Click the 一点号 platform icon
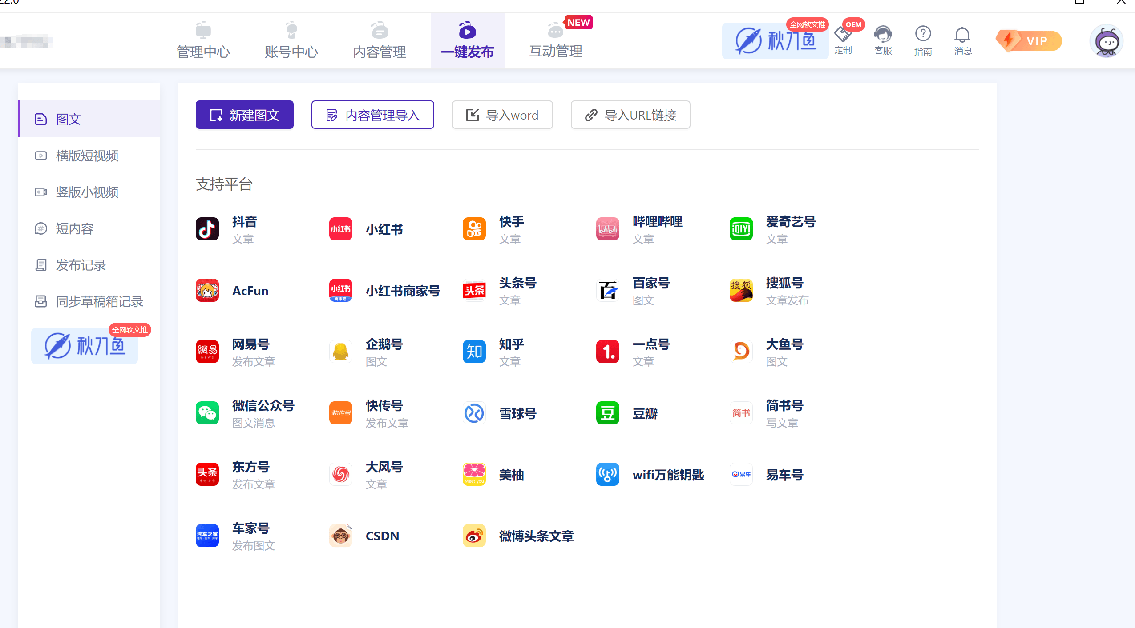The height and width of the screenshot is (628, 1135). click(608, 352)
